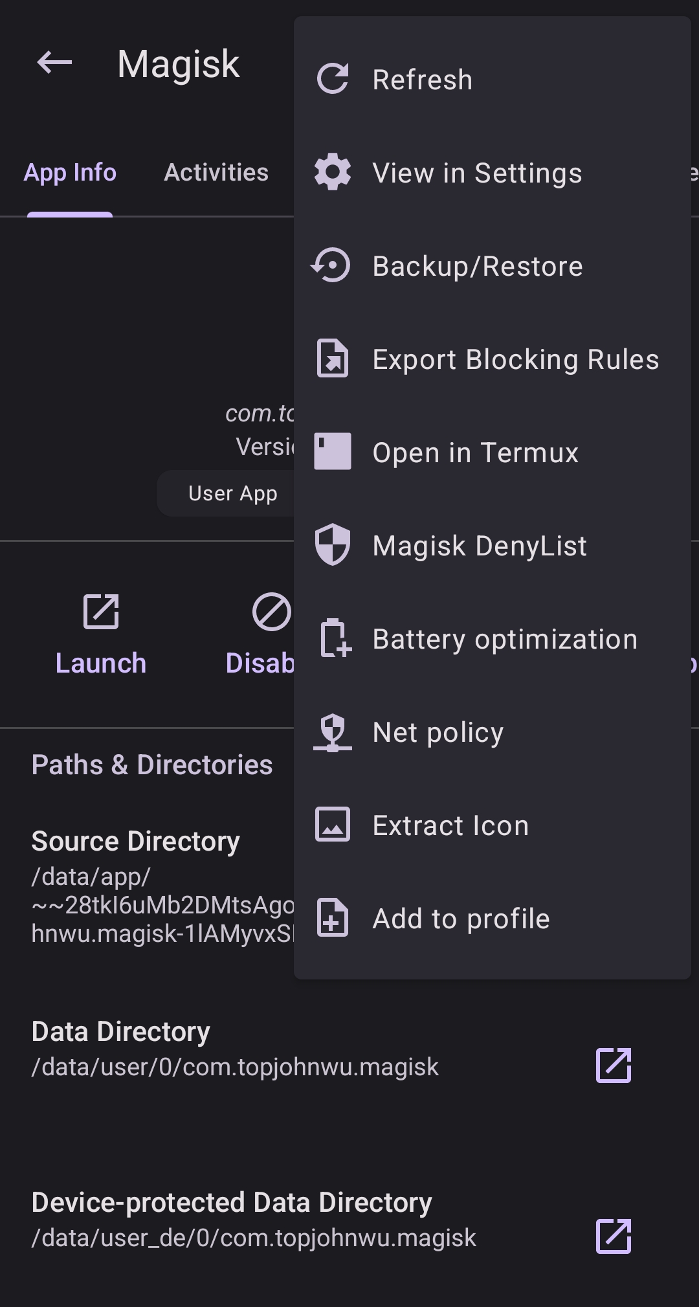
Task: Click the Net policy network icon
Action: point(332,732)
